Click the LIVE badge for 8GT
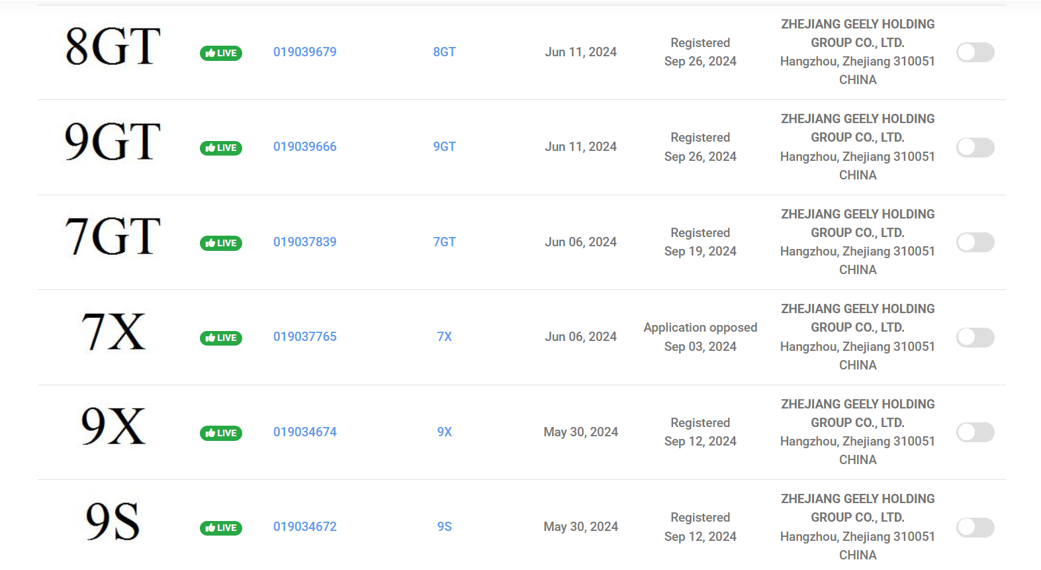1041x570 pixels. point(221,53)
